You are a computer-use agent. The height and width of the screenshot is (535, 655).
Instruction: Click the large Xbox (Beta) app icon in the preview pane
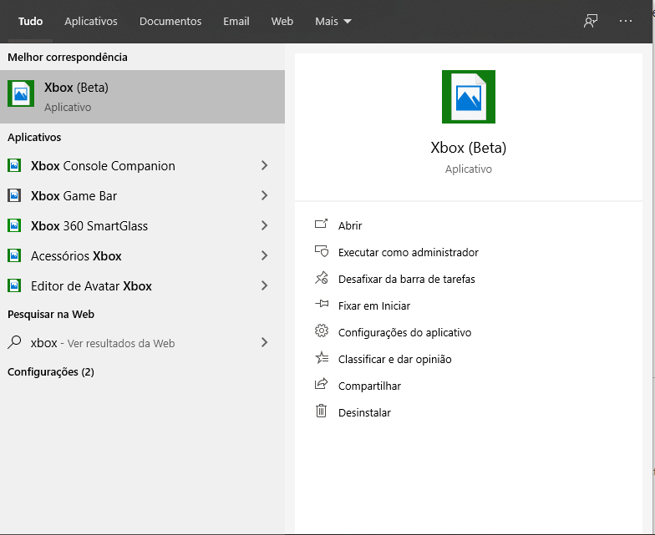coord(468,97)
